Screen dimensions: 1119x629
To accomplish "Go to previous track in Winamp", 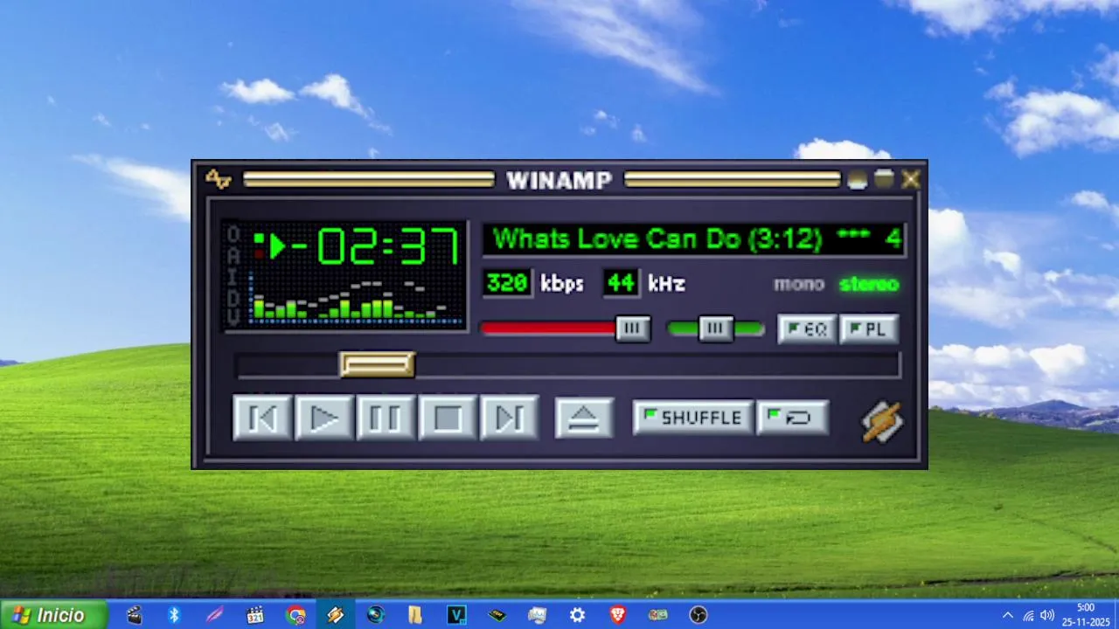I will [x=263, y=418].
